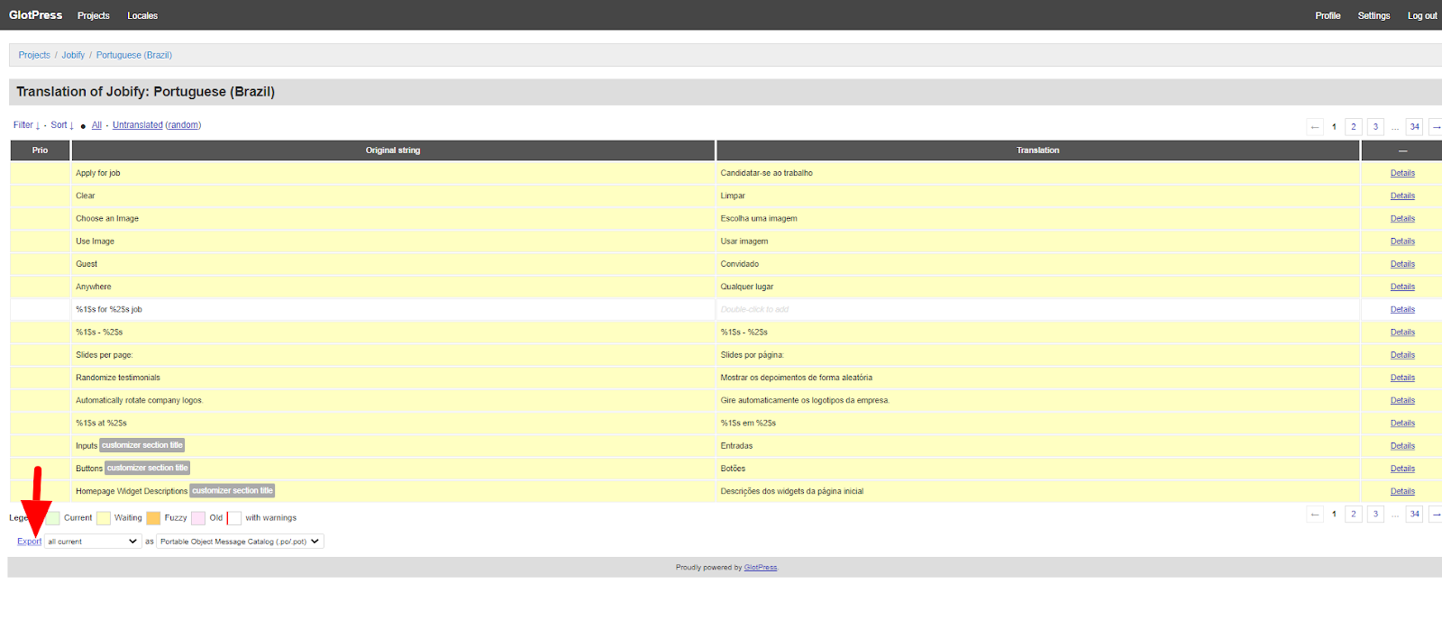Show random untranslated strings
Viewport: 1442px width, 638px height.
tap(183, 125)
